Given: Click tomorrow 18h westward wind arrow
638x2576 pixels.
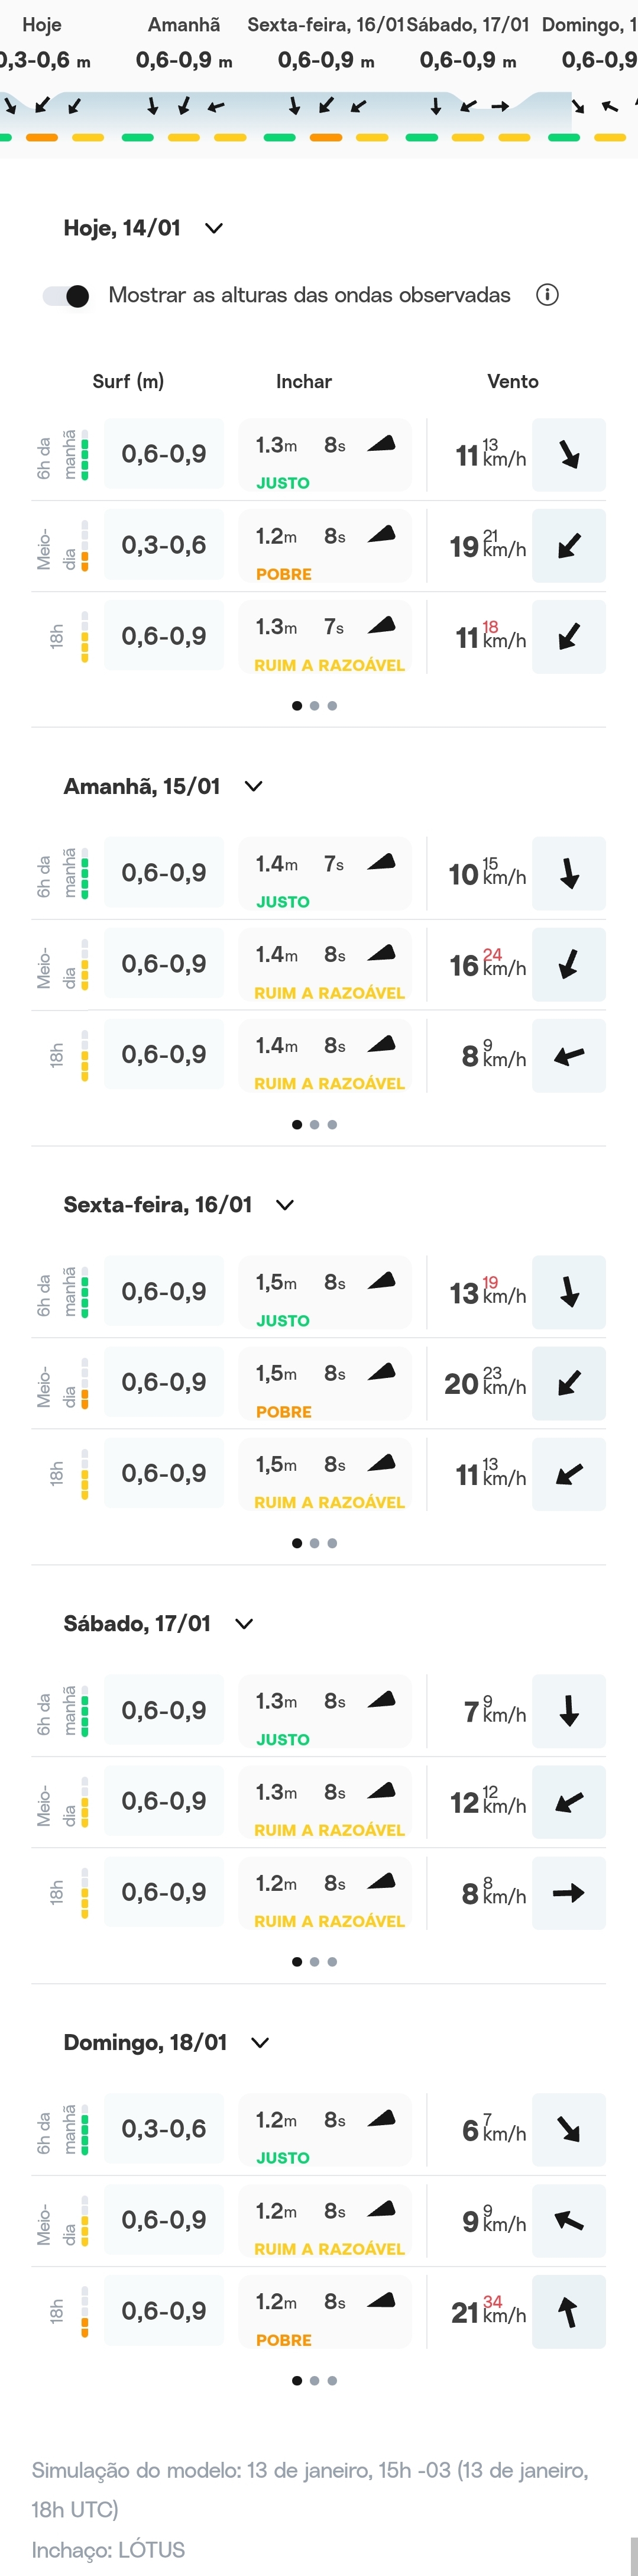Looking at the screenshot, I should click(x=568, y=1055).
